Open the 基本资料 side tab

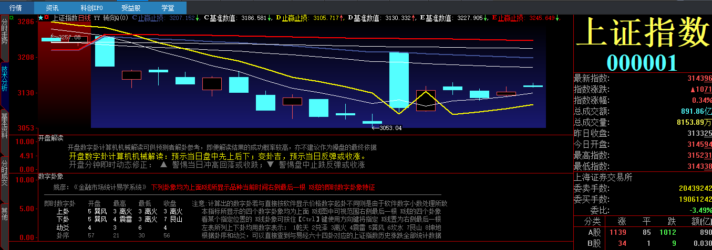pyautogui.click(x=5, y=126)
